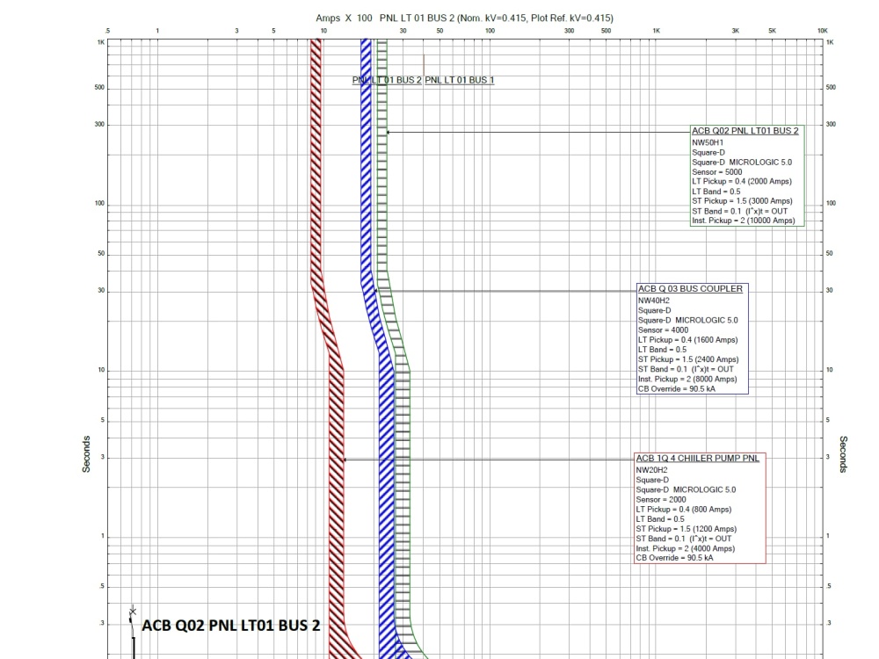
Task: Click 'Inst. Pickup = 2 (10000 Amps)'
Action: point(744,221)
